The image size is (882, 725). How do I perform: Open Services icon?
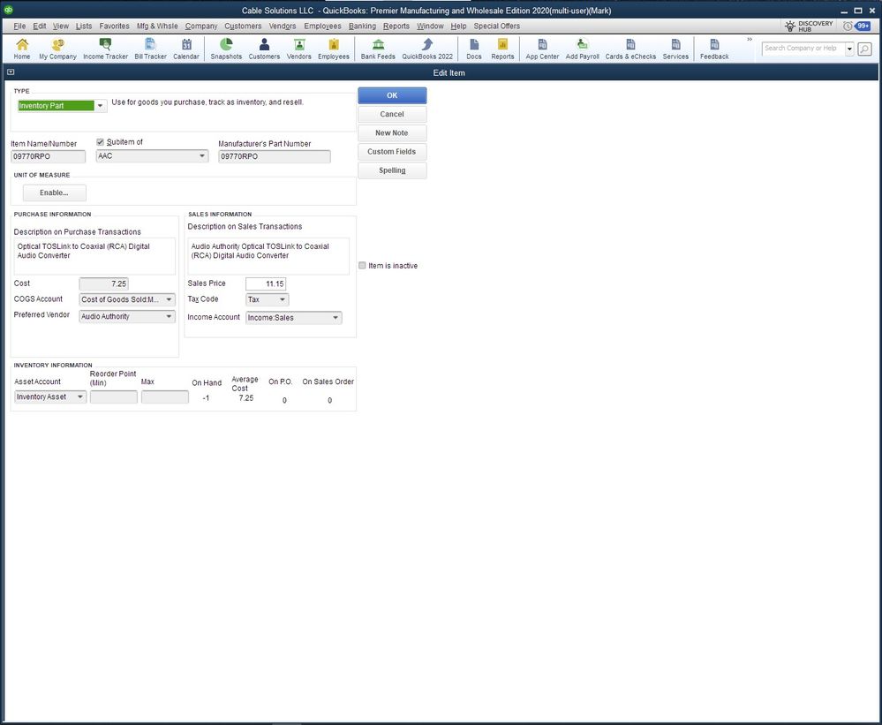click(675, 49)
